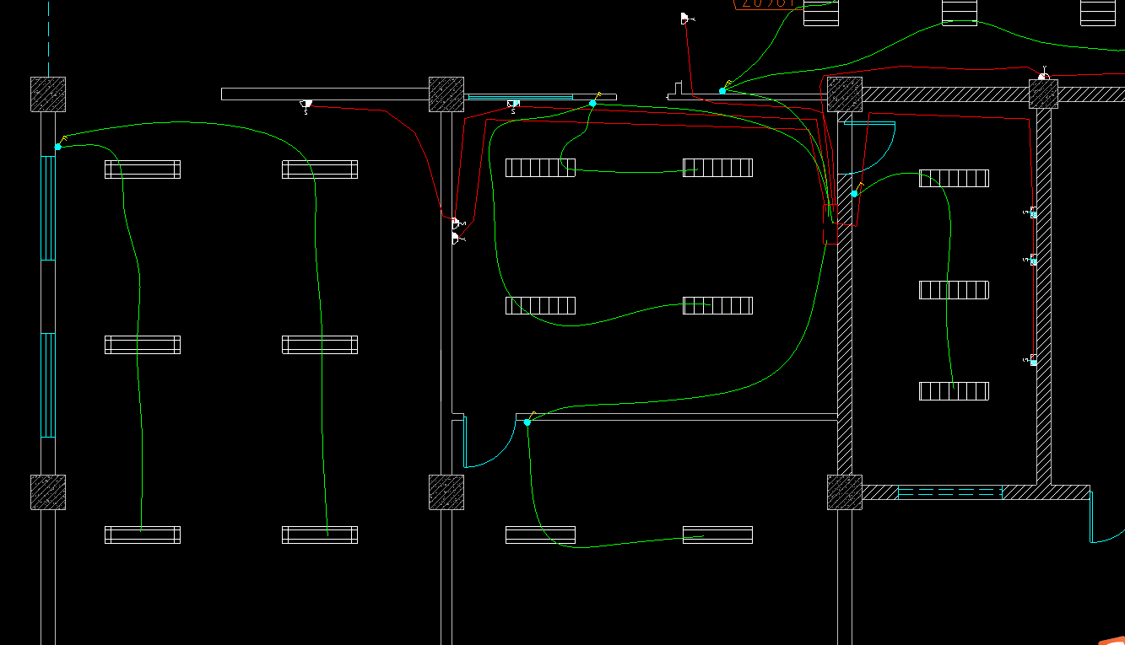The width and height of the screenshot is (1125, 645).
Task: Select the bottom hatched column of the middle column line
Action: click(446, 492)
